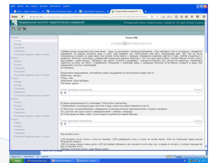Screen dimensions: 217x163
Task: Open a new browser tab with plus
Action: [146, 11]
